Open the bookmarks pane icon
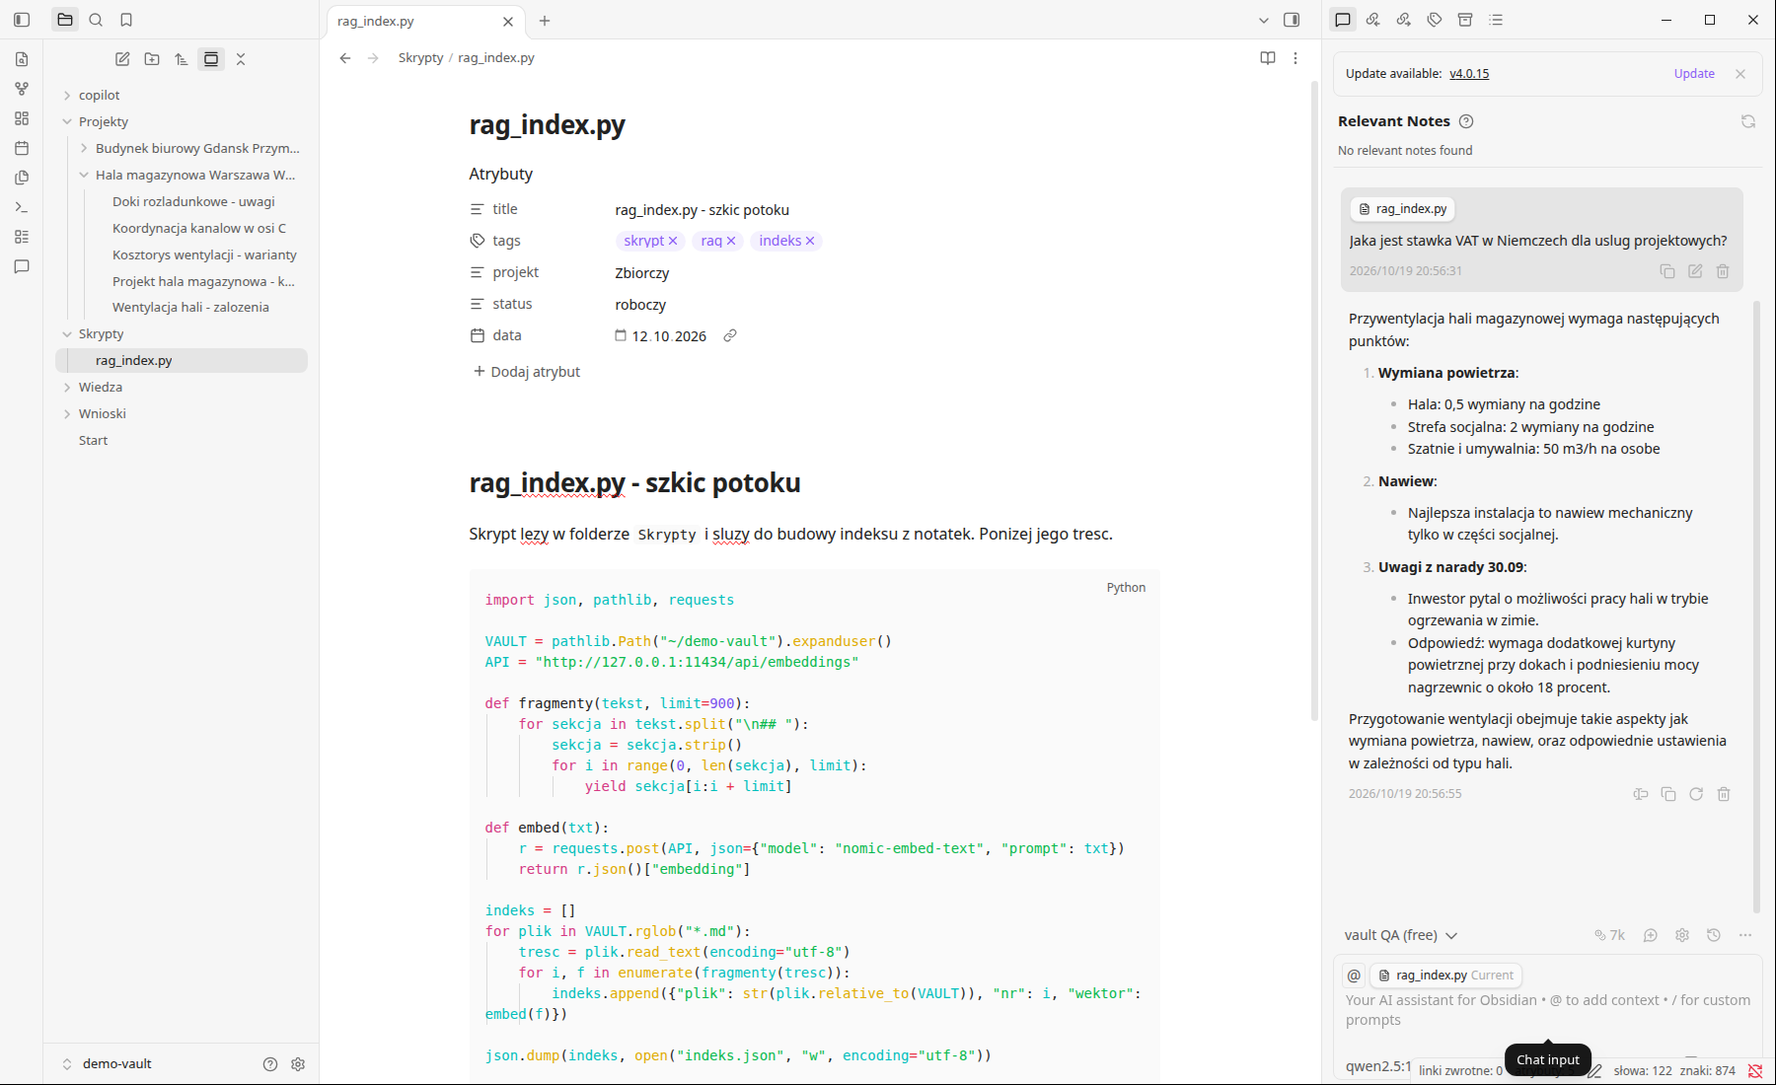 pos(126,20)
